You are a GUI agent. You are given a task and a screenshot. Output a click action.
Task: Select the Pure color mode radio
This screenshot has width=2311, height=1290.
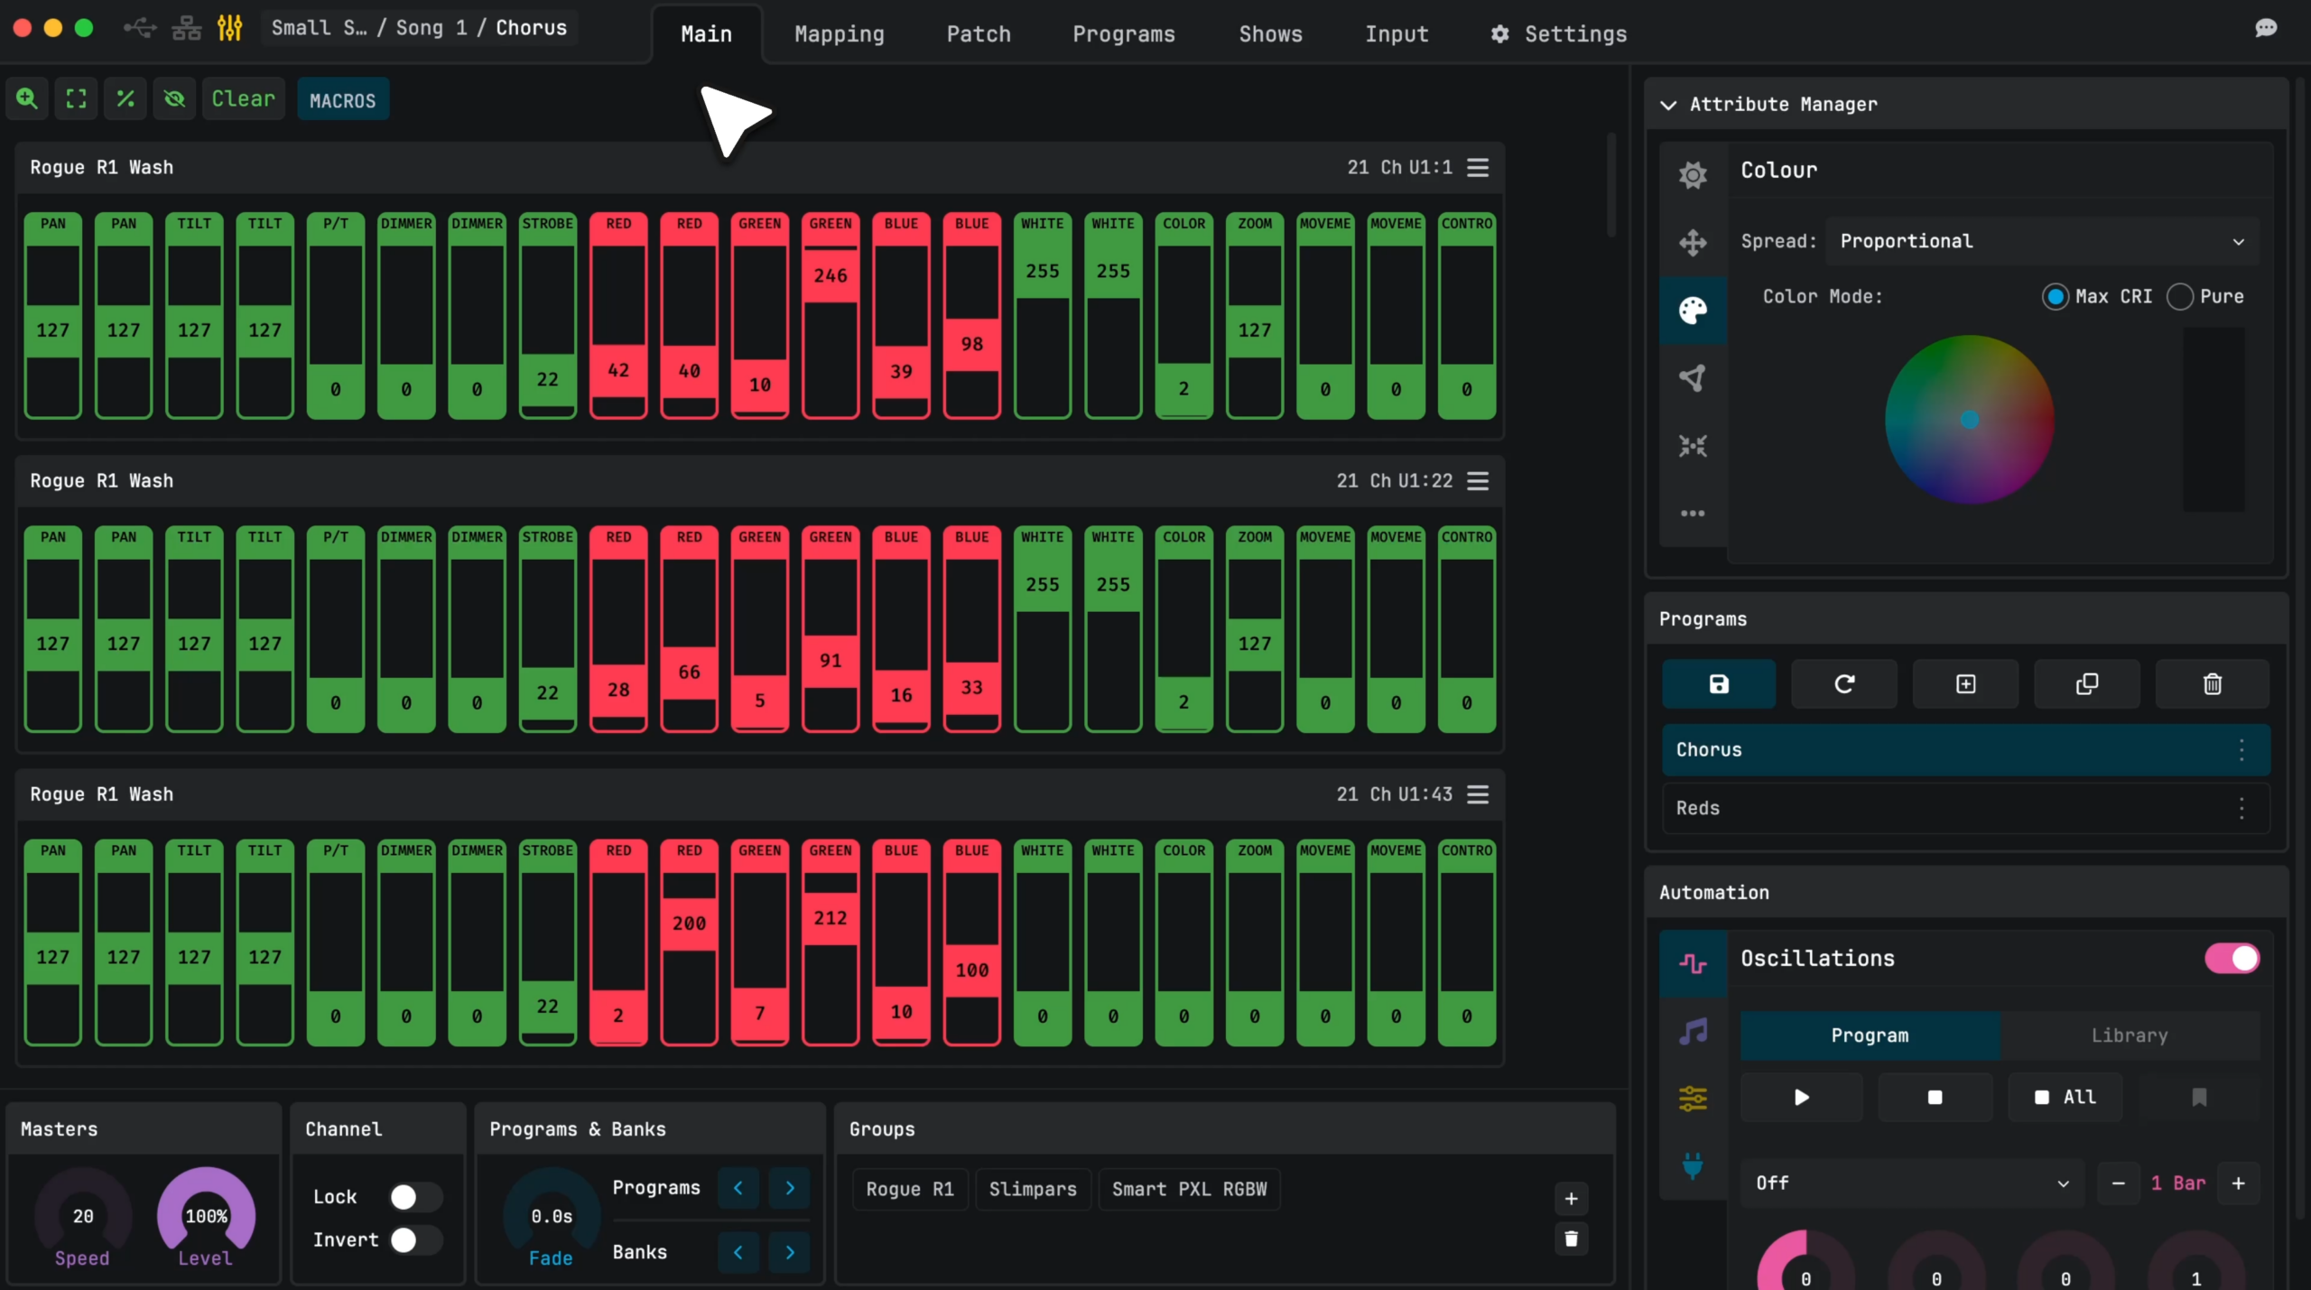[x=2180, y=297]
